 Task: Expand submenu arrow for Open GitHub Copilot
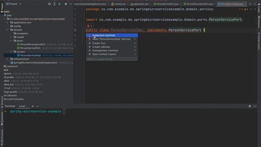135,54
